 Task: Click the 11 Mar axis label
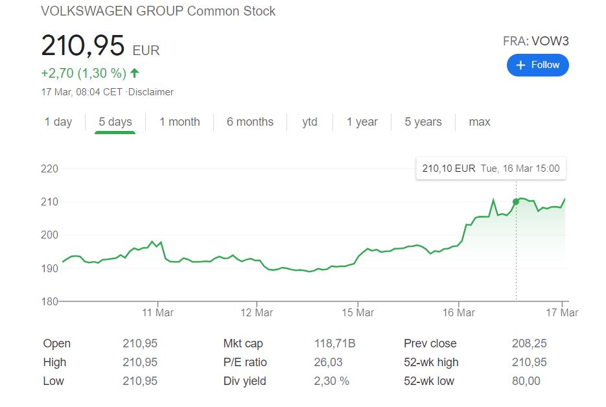157,312
